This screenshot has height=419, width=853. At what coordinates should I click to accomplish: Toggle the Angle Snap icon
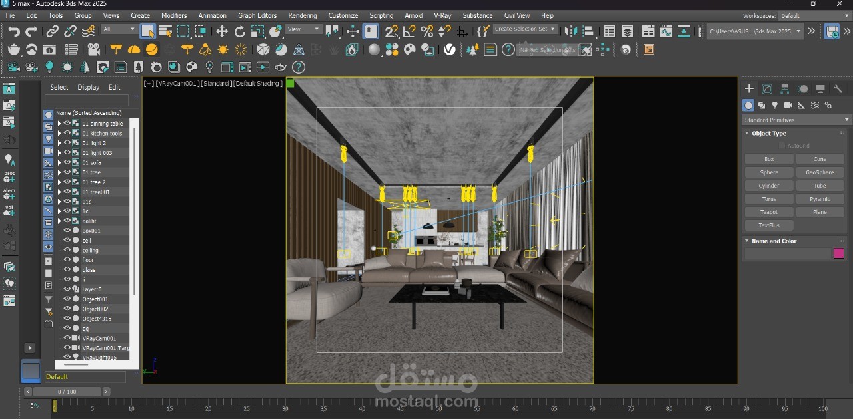[x=409, y=31]
